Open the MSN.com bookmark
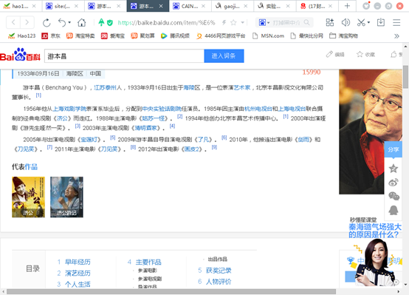Image resolution: width=409 pixels, height=295 pixels. pos(269,35)
